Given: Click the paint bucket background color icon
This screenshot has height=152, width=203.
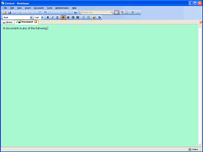Looking at the screenshot, I should click(99, 17).
